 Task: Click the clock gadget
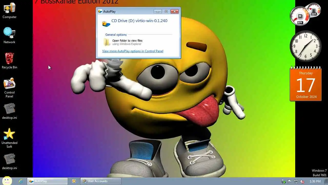point(305,46)
